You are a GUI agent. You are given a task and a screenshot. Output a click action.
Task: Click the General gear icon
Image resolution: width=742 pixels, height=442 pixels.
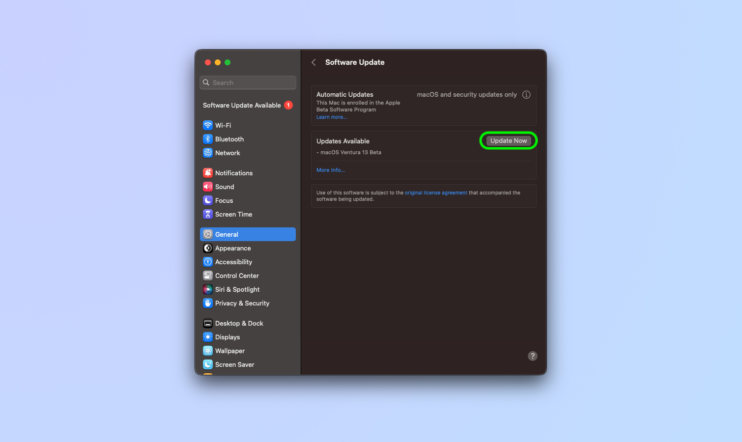tap(208, 234)
